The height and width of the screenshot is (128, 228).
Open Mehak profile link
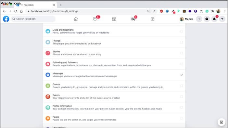tap(186, 19)
